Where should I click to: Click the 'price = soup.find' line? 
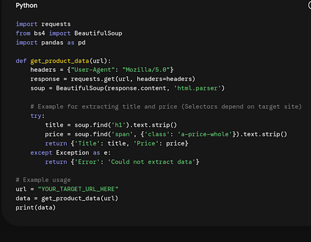click(166, 134)
